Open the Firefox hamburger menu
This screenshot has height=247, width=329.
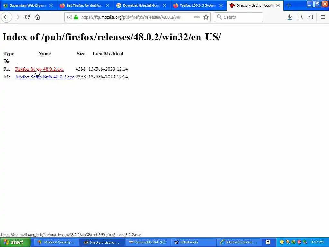point(323,17)
